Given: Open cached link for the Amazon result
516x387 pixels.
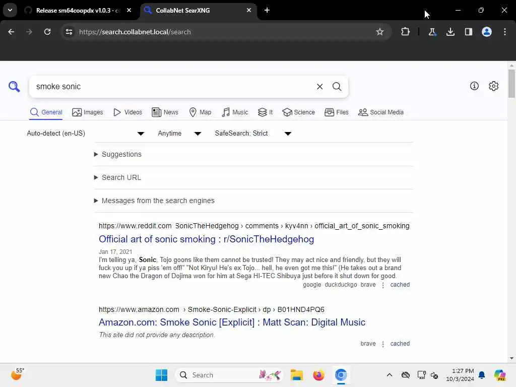Looking at the screenshot, I should (400, 344).
